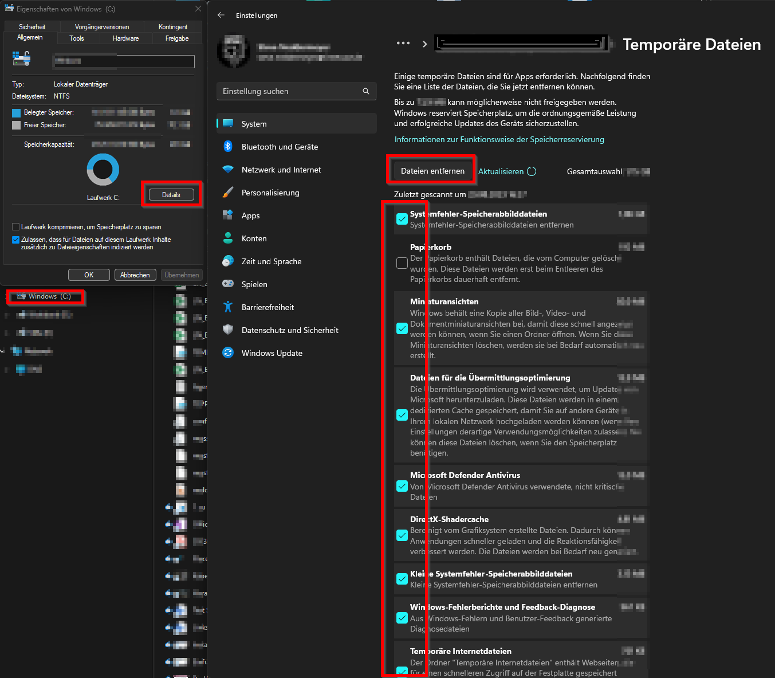Toggle Dateien für die Übermittlungsoptimierung checkbox

pos(402,415)
